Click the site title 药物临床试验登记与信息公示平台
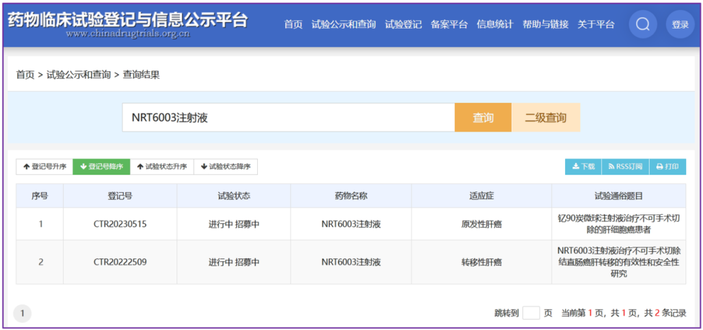Screen dimensions: 703x330 tap(128, 20)
